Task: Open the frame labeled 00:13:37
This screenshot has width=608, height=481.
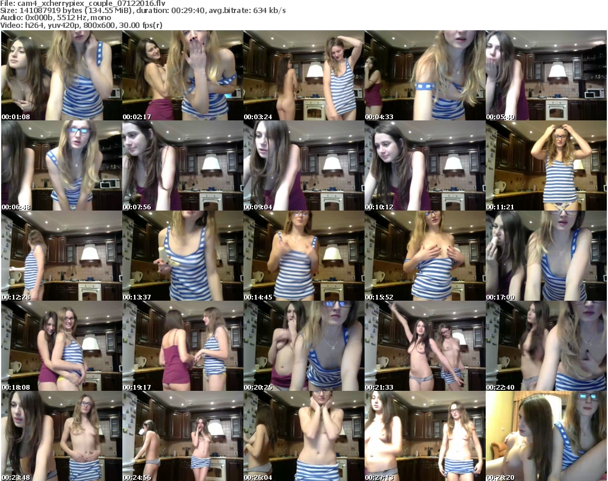Action: [182, 256]
